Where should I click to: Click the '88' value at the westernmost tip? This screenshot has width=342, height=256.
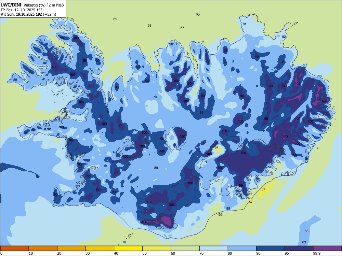[x=15, y=80]
